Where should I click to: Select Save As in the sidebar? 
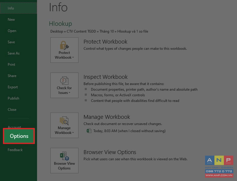click(14, 53)
